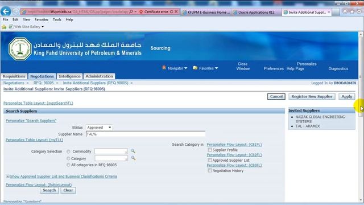
Task: Open Personalize "Search Suppliers" link
Action: [x=31, y=120]
